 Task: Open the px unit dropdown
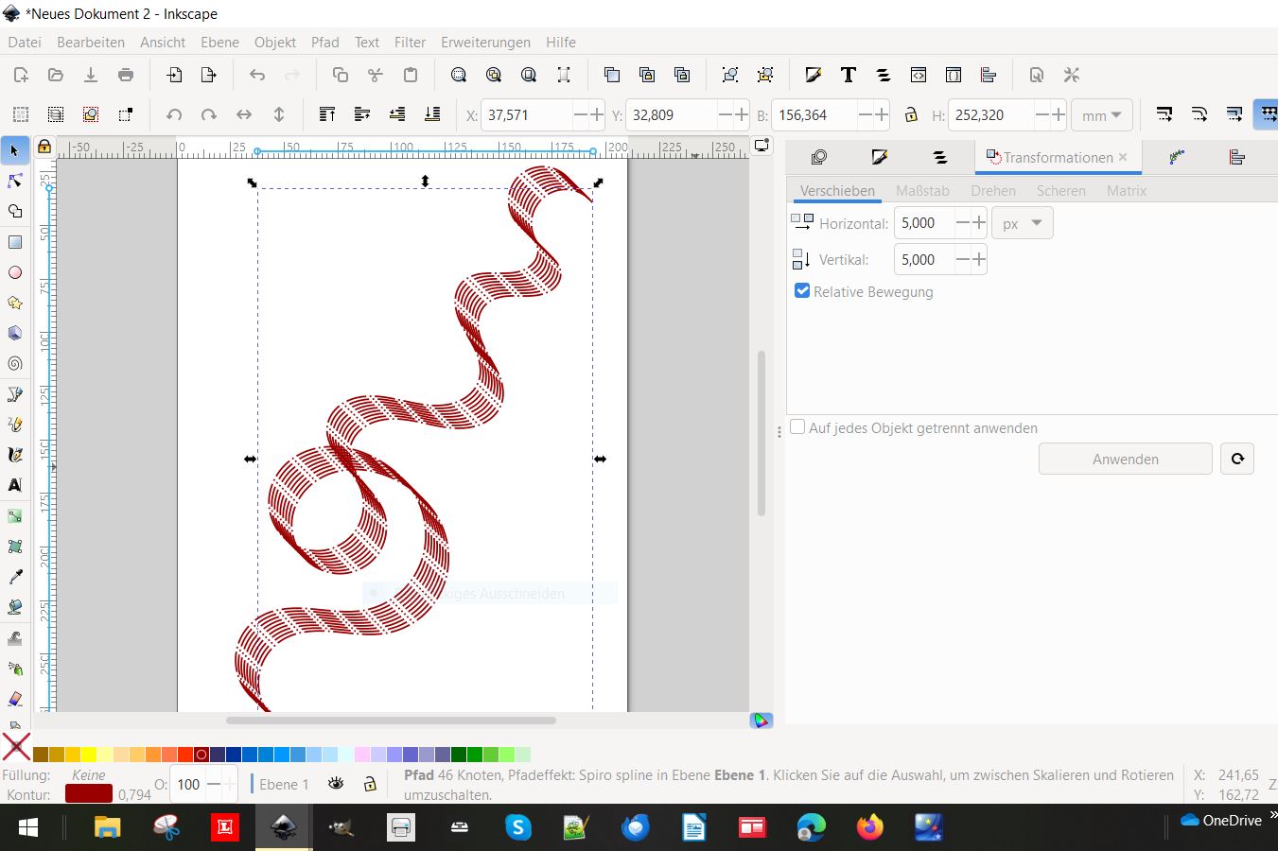pyautogui.click(x=1022, y=224)
